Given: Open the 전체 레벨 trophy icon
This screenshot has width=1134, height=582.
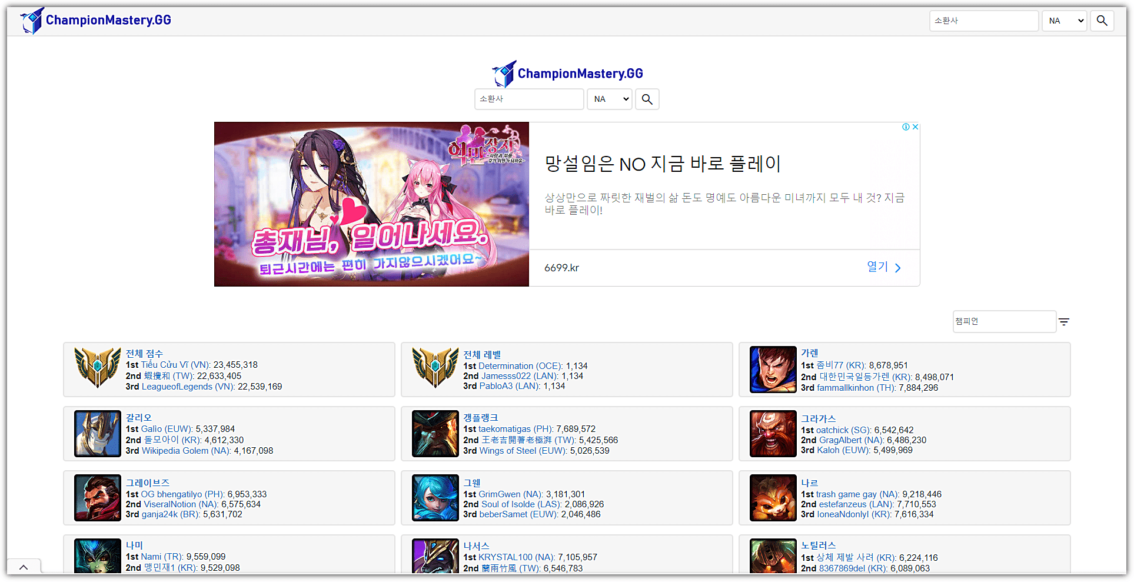Looking at the screenshot, I should click(x=435, y=368).
